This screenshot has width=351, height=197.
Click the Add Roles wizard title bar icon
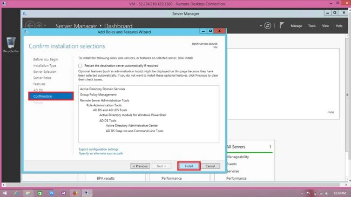[x=26, y=32]
